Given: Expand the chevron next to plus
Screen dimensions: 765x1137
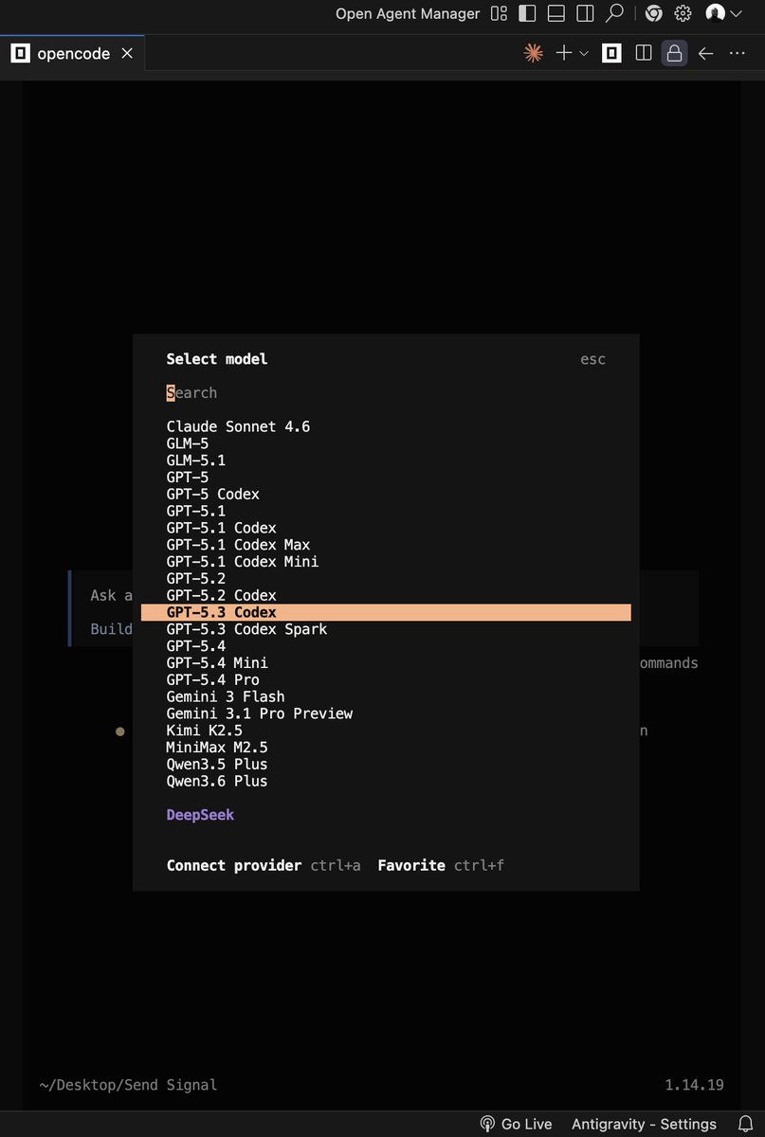Looking at the screenshot, I should pyautogui.click(x=584, y=54).
